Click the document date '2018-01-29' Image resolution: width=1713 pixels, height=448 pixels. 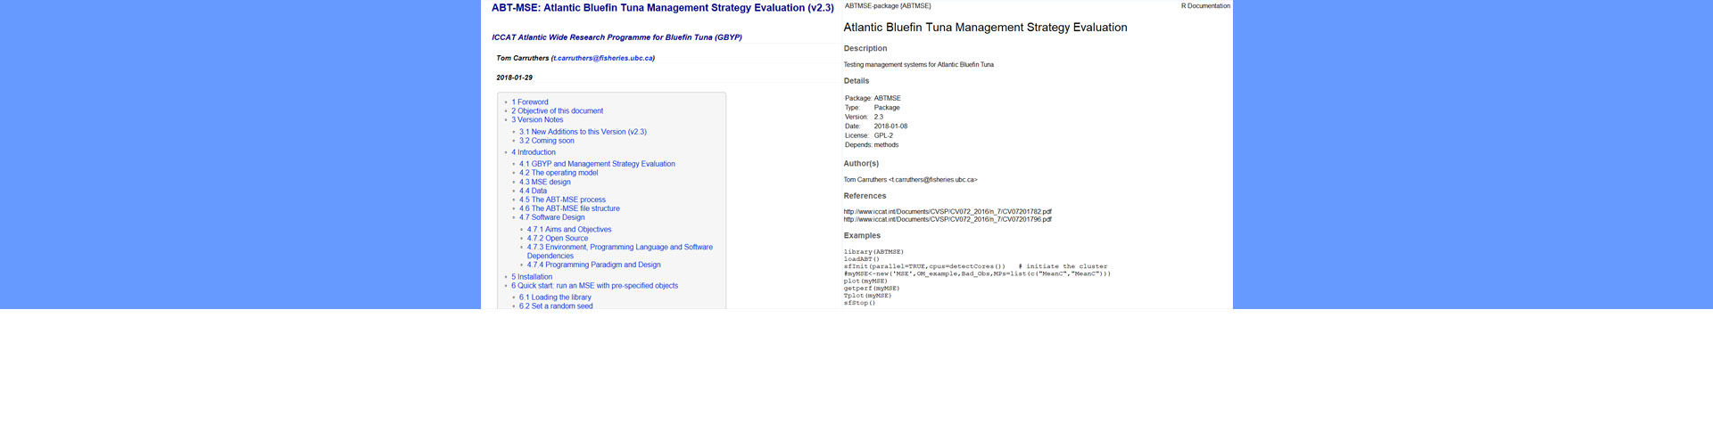(515, 77)
